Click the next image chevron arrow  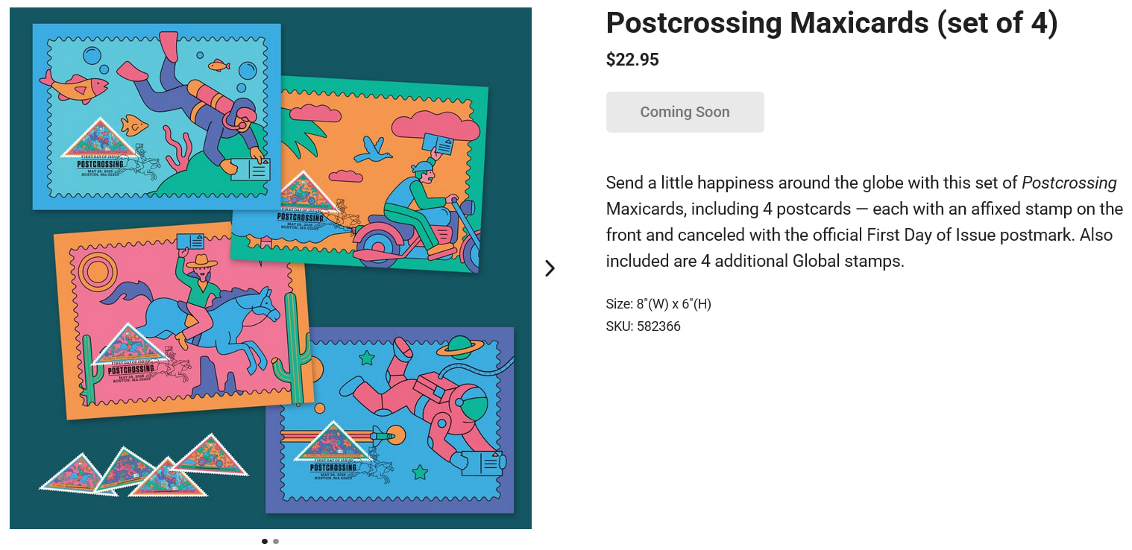click(x=550, y=268)
